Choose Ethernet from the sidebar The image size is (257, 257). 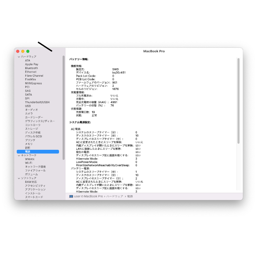click(x=31, y=72)
